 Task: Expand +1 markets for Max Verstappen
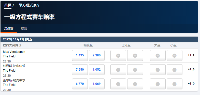191,55
